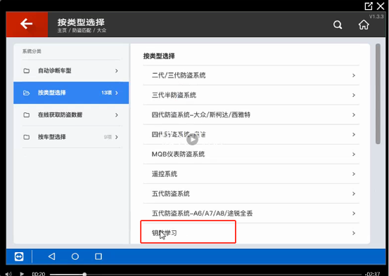
Task: Expand 自动诊断车型 category chevron
Action: (x=116, y=71)
